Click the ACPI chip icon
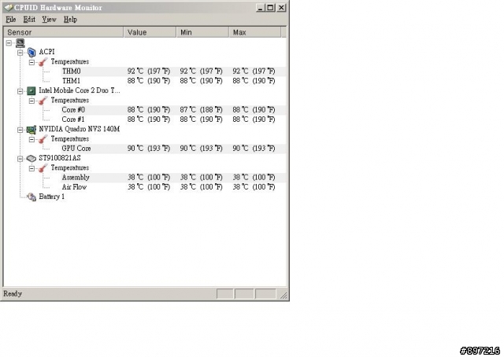This screenshot has height=357, width=504. (x=31, y=52)
